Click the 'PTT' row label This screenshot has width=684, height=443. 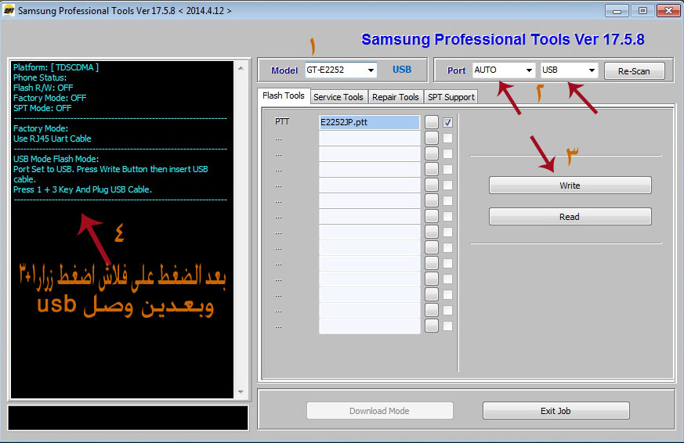(x=282, y=121)
